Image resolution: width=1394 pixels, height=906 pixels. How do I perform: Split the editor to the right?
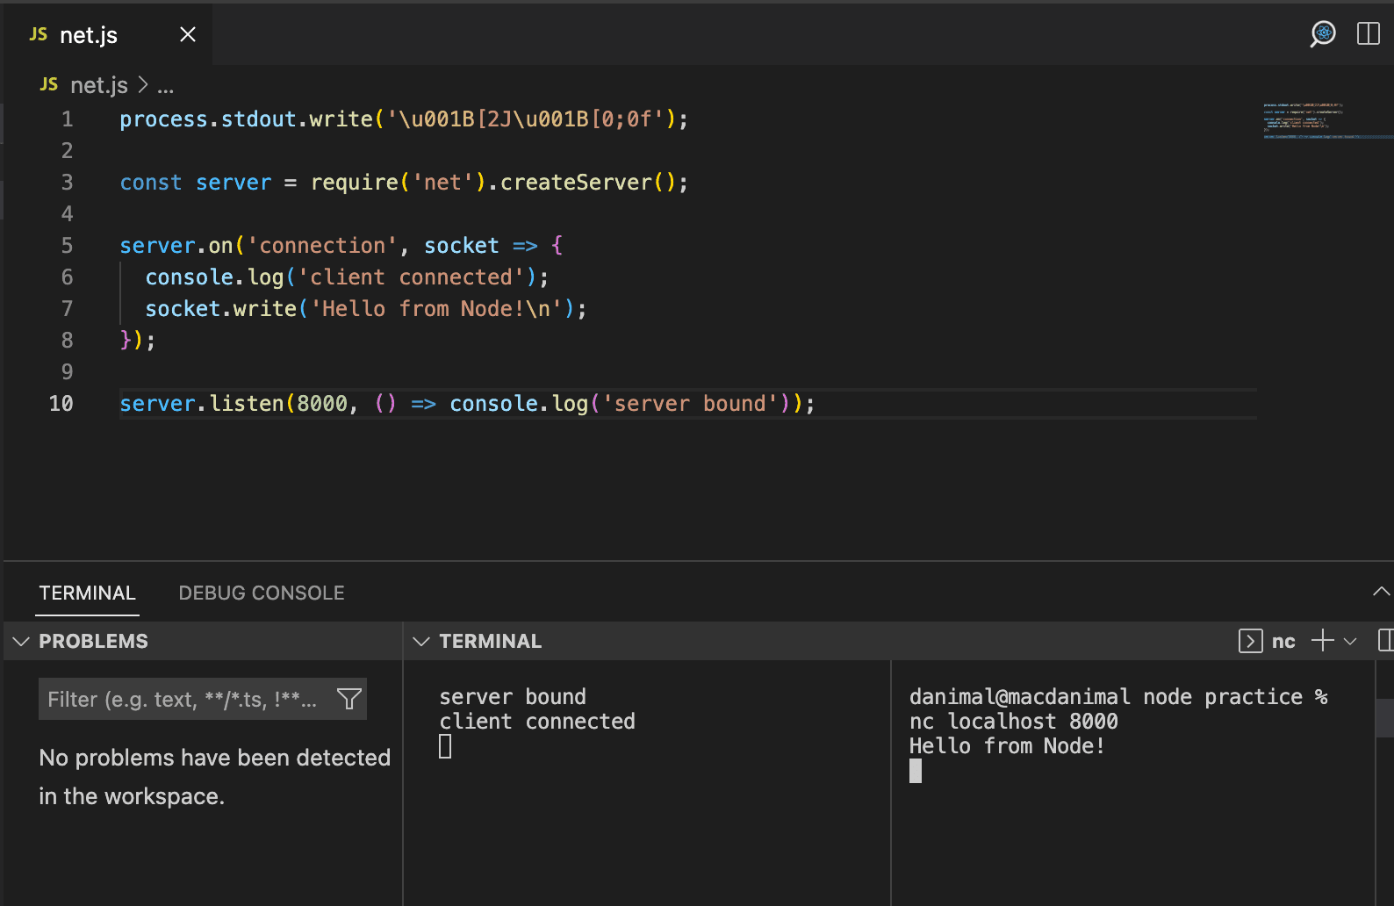[x=1369, y=34]
